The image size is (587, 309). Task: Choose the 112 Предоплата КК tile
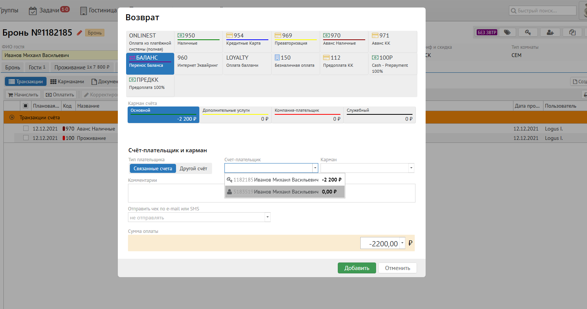pyautogui.click(x=344, y=64)
